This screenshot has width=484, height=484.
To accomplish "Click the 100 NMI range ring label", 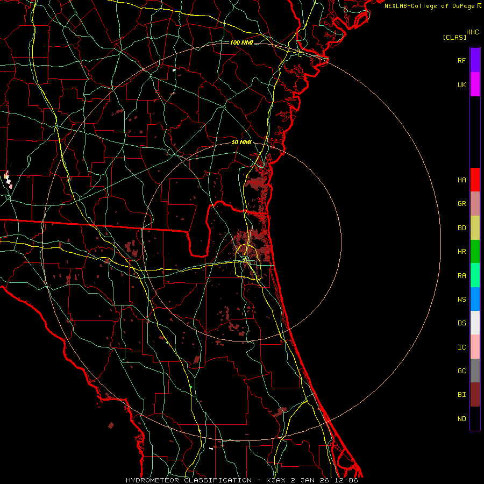I will click(x=241, y=42).
